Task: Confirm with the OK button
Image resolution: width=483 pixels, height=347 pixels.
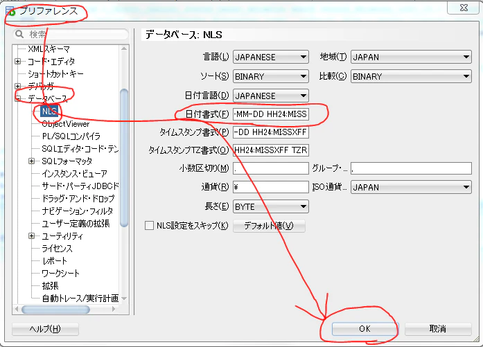Action: tap(365, 329)
